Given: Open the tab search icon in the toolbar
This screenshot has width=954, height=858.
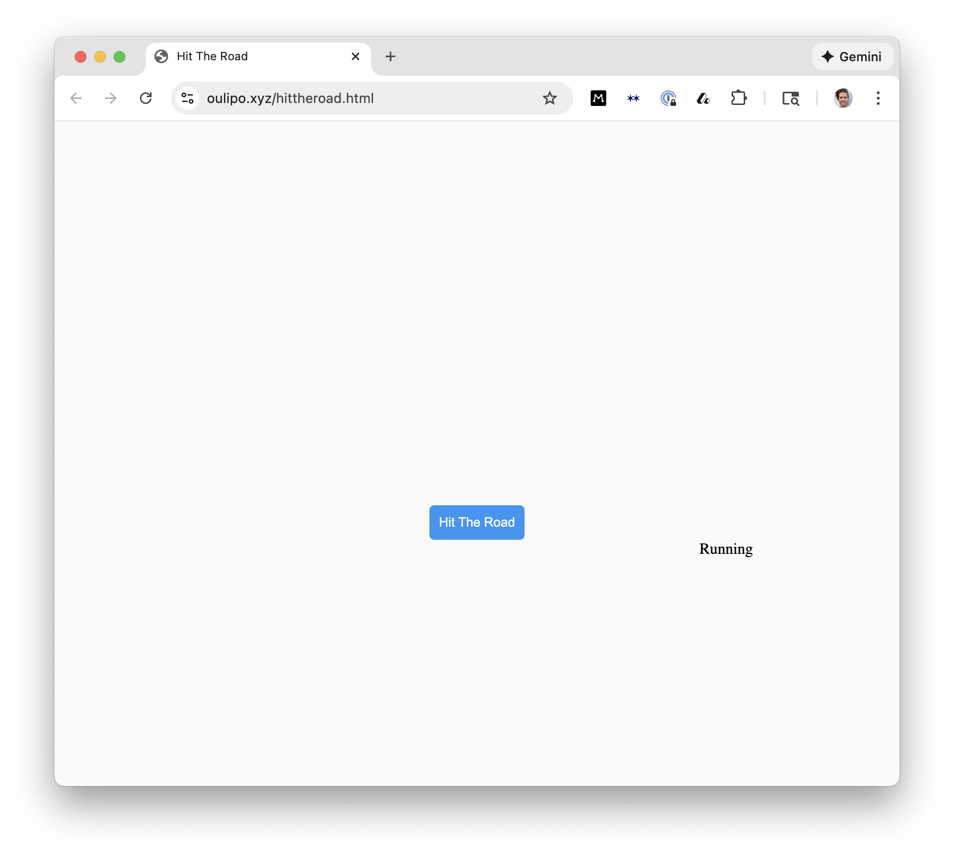Looking at the screenshot, I should coord(790,99).
